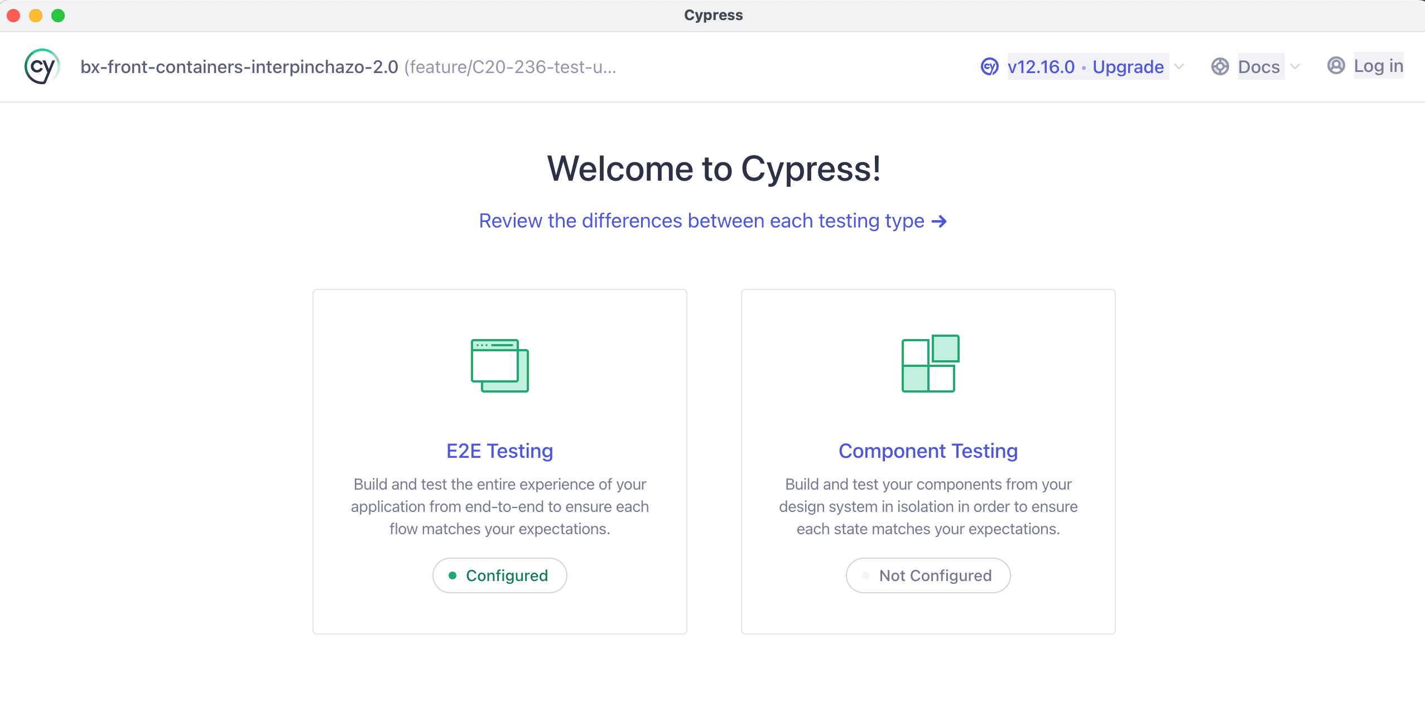Click the Cypress logo in header

click(42, 67)
